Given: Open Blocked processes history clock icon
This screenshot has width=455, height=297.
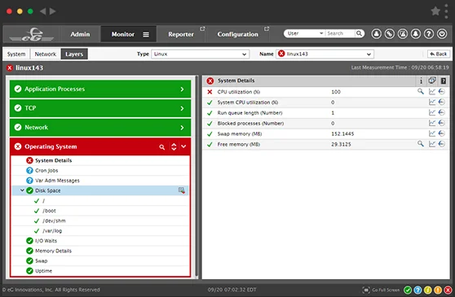Looking at the screenshot, I should pyautogui.click(x=442, y=123).
